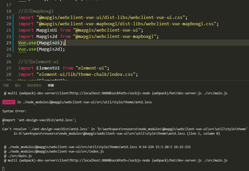The image size is (249, 171).
Task: Select line number 23 in the gutter
Action: pyautogui.click(x=9, y=43)
